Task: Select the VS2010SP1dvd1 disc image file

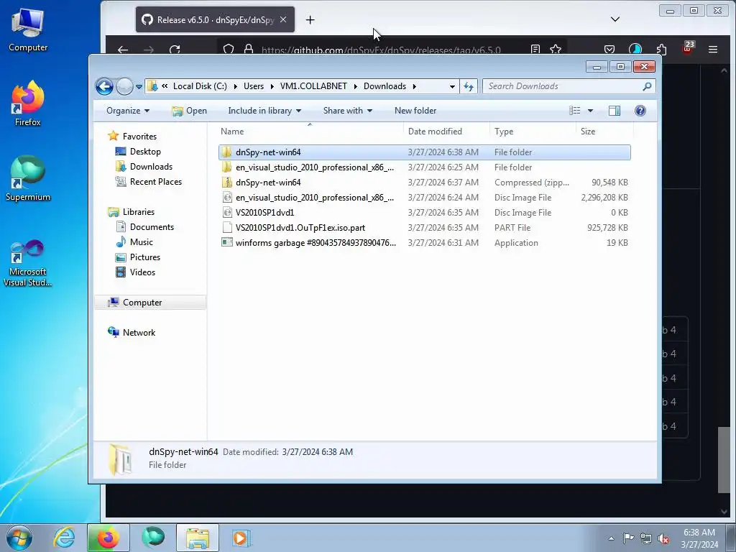Action: click(424, 213)
